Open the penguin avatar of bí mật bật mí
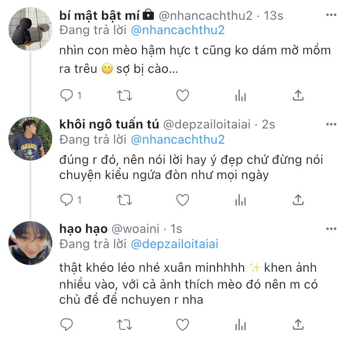This screenshot has height=337, width=349. click(x=30, y=29)
